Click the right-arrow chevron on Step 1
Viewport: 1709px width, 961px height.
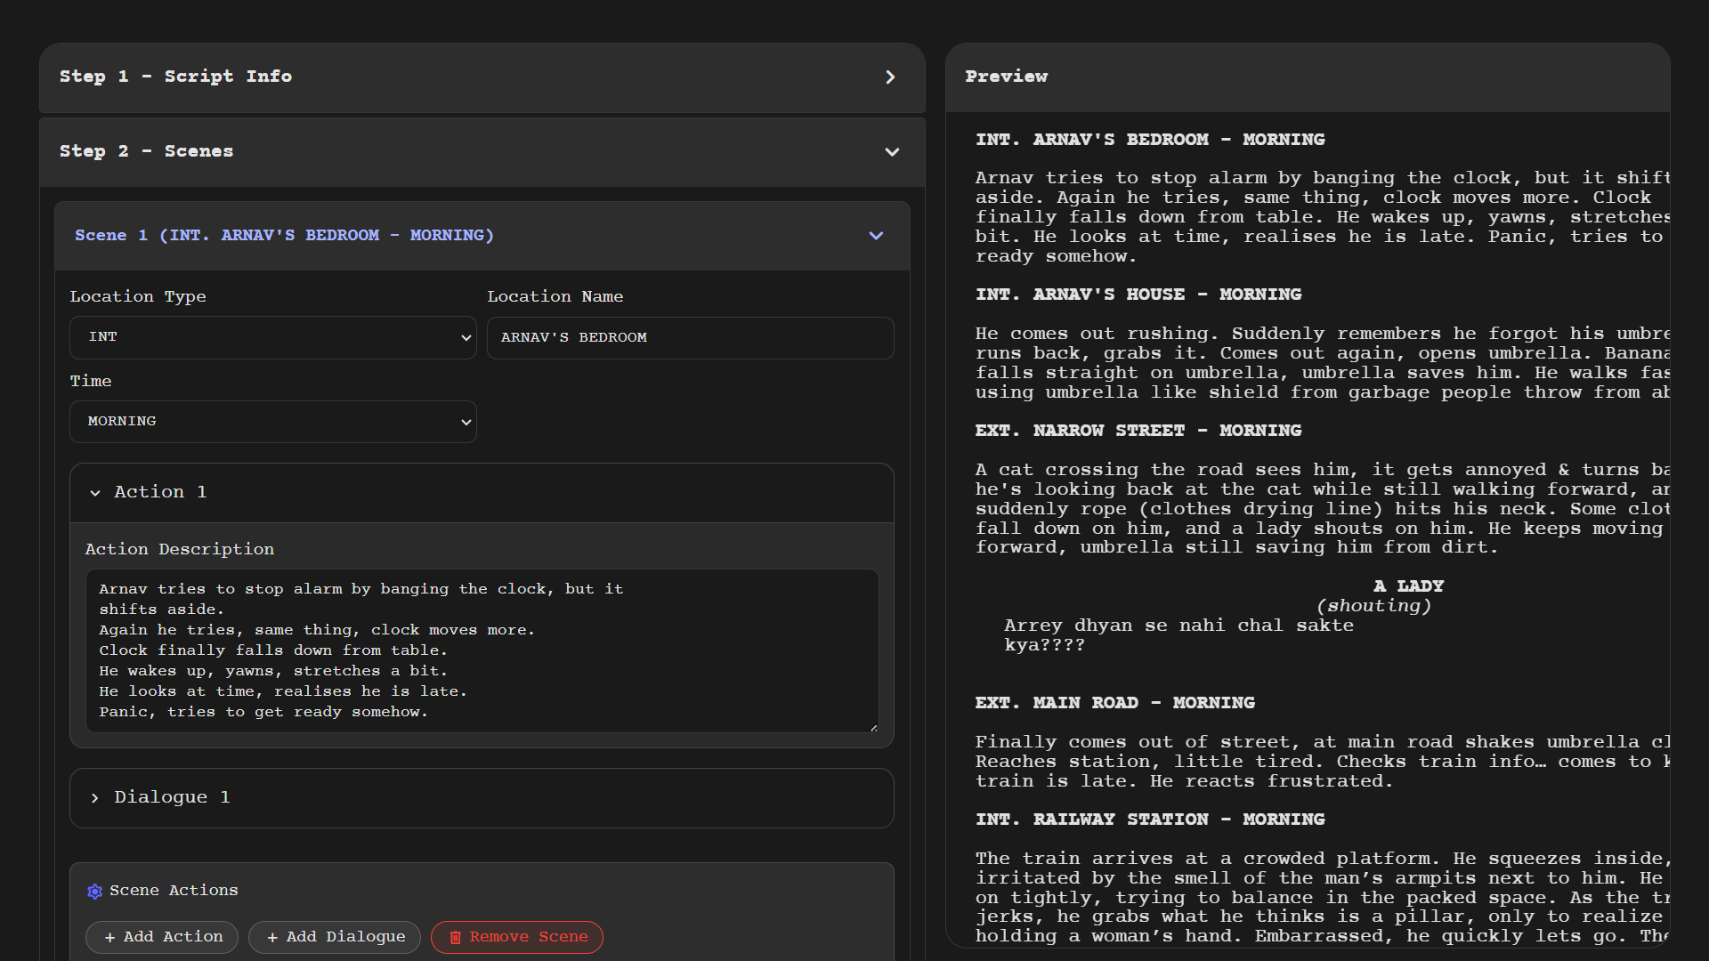[x=891, y=77]
